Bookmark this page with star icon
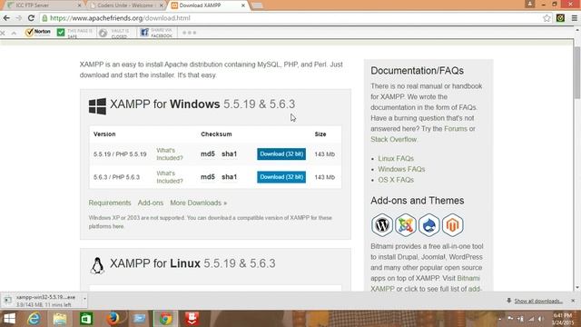Viewport: 581px width, 327px height. [547, 18]
